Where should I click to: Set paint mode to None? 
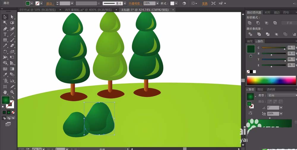coord(13,112)
